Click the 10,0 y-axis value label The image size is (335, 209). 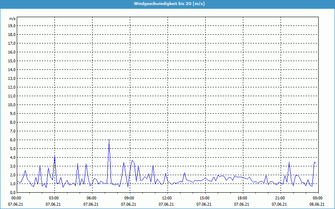[12, 104]
